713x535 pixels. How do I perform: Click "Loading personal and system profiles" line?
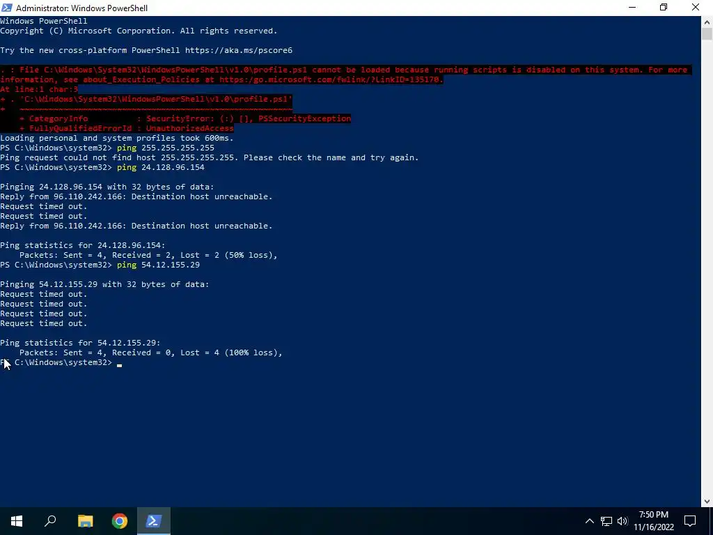coord(117,139)
